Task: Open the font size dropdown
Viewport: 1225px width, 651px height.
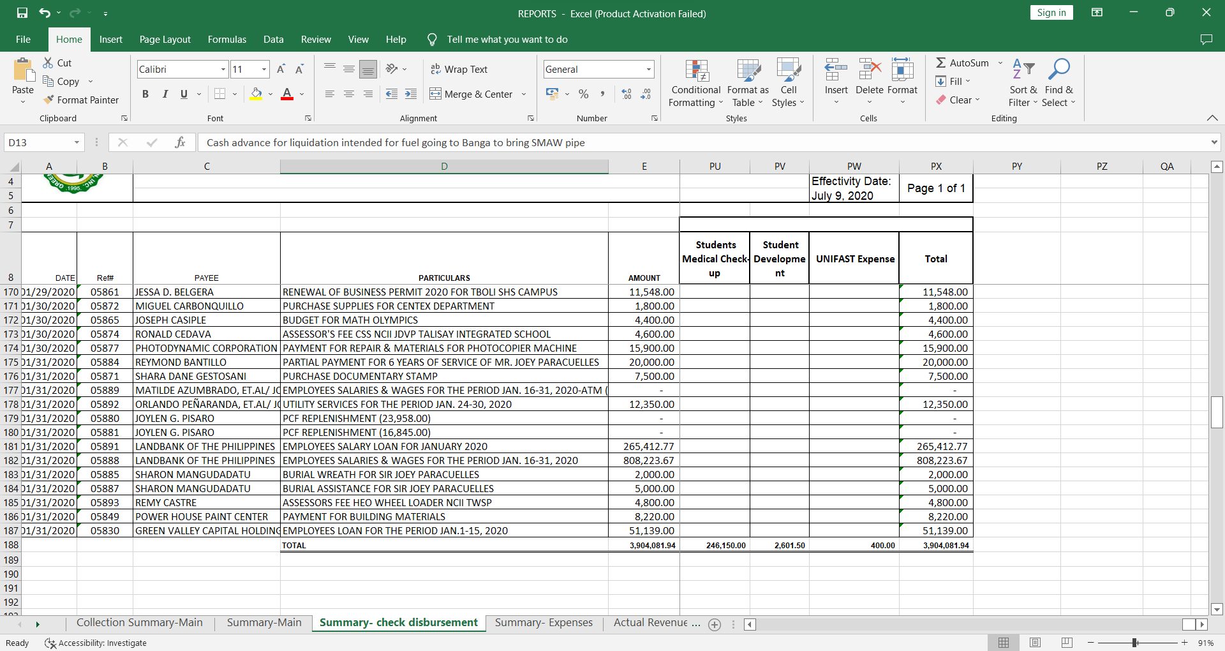Action: (x=264, y=69)
